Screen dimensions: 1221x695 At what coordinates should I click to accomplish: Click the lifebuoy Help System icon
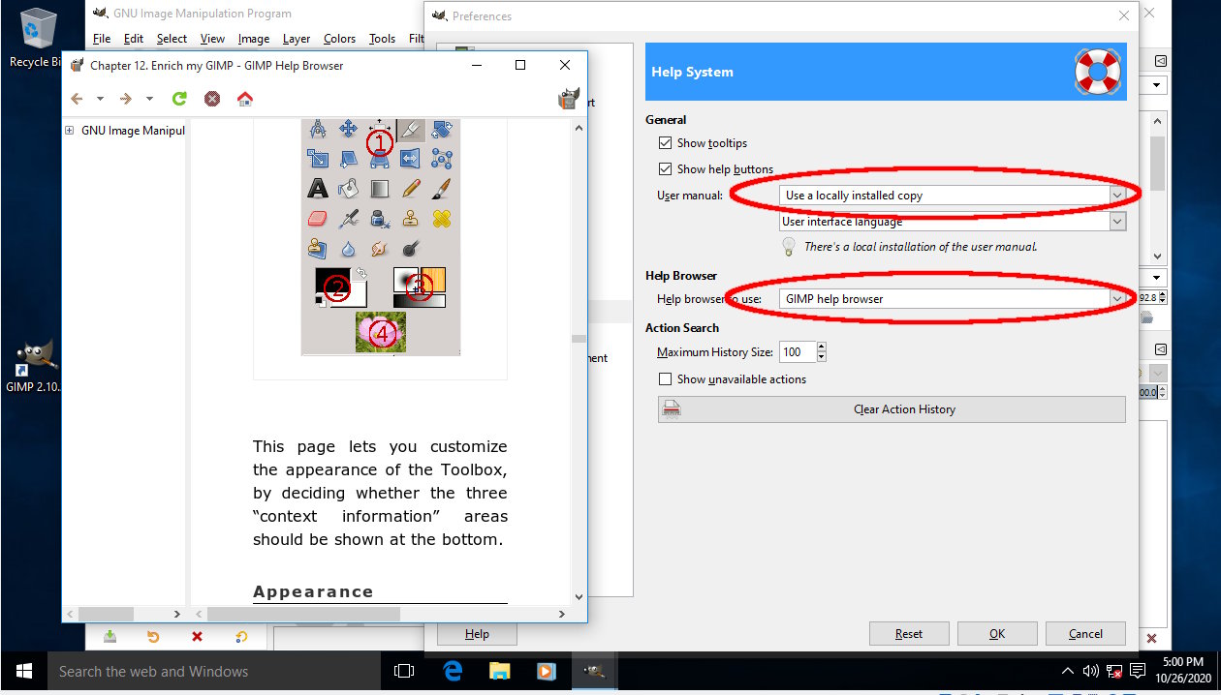point(1098,72)
